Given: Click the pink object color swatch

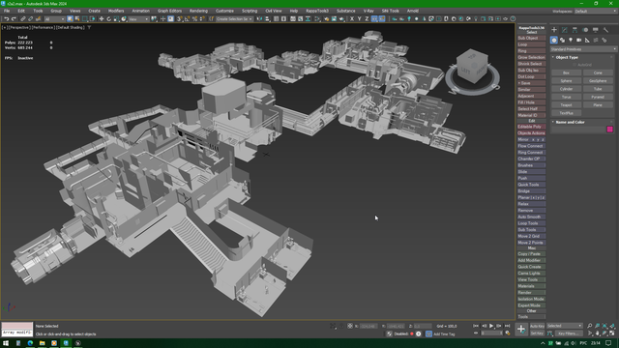Looking at the screenshot, I should 609,130.
